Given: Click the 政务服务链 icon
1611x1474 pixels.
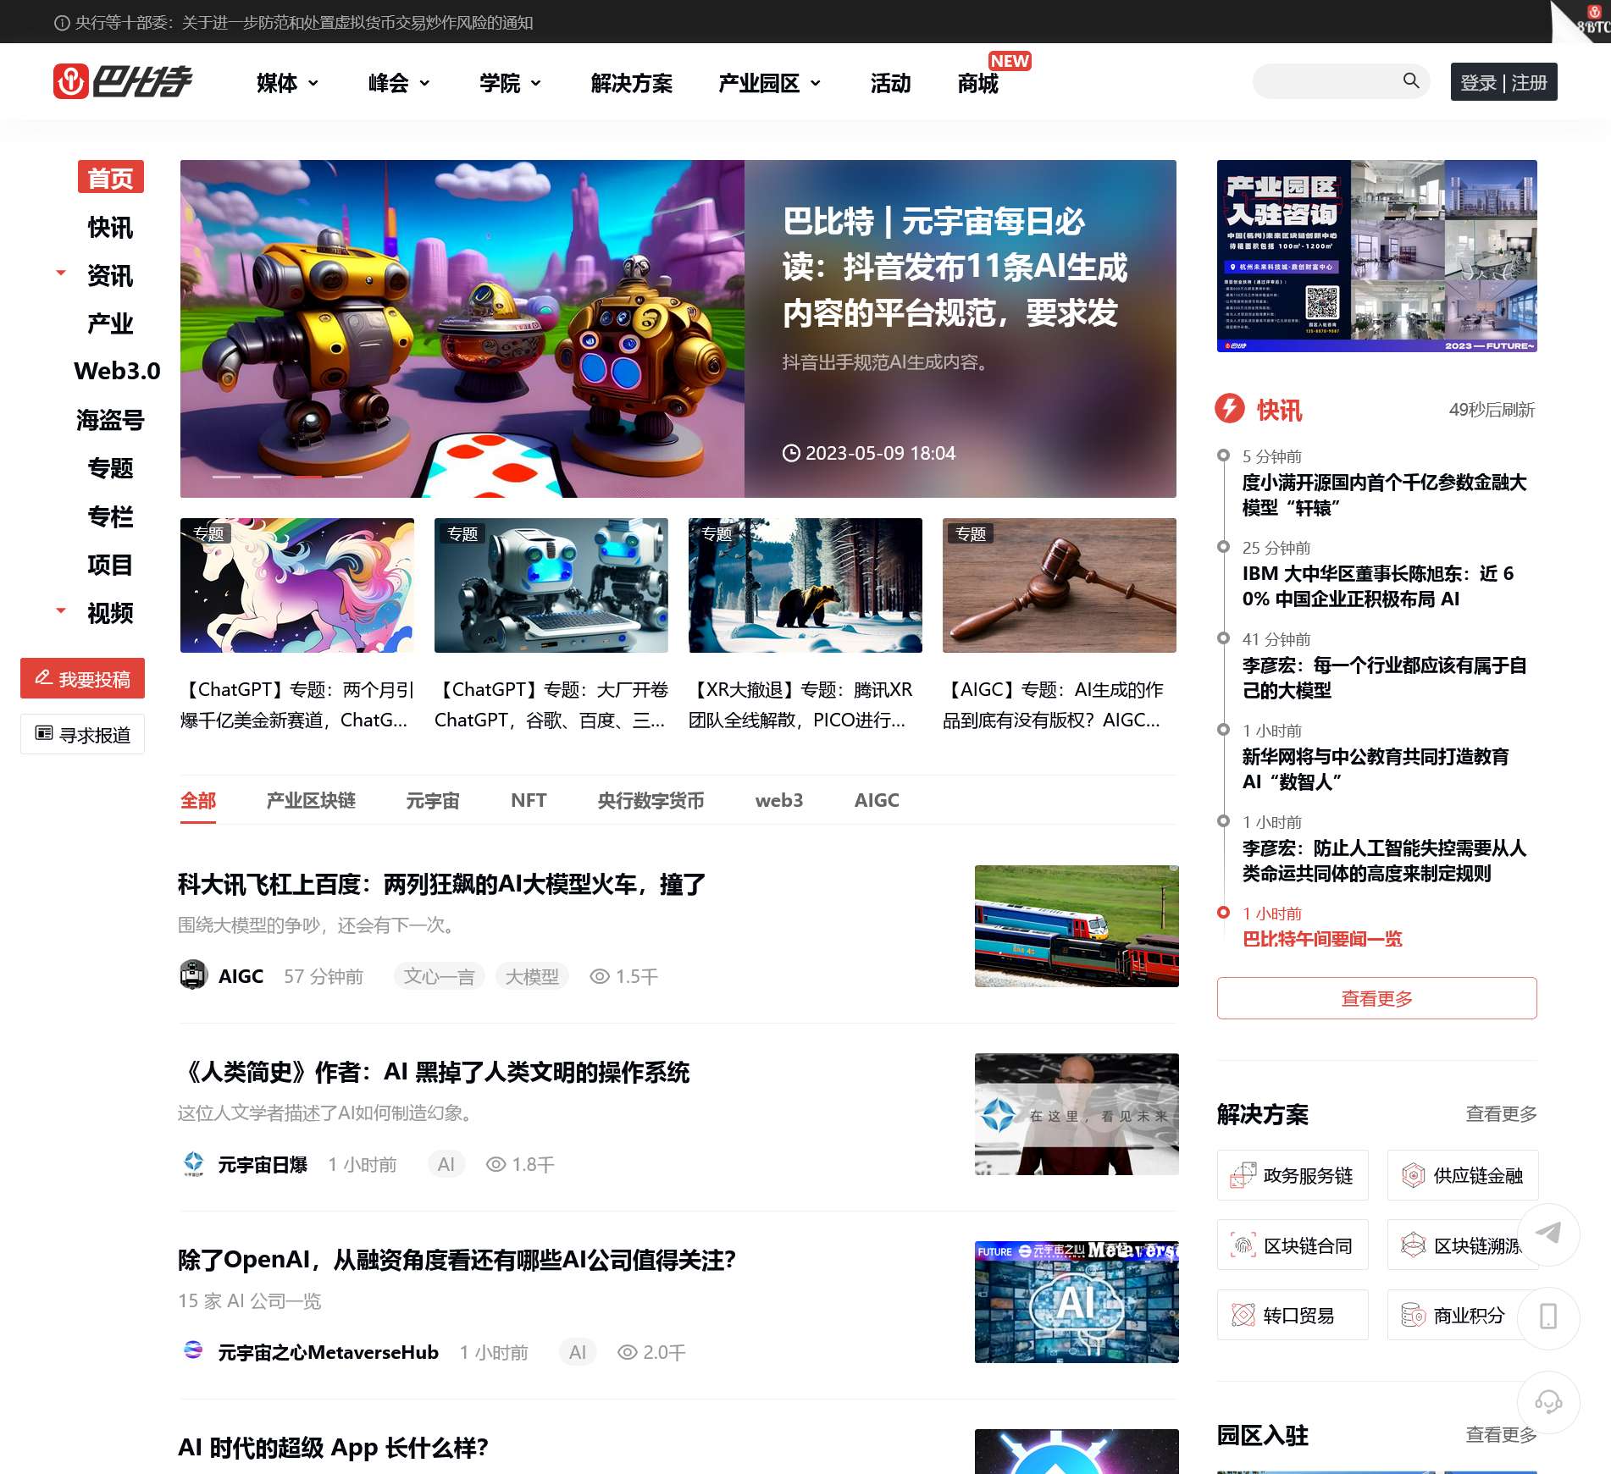Looking at the screenshot, I should (1243, 1175).
